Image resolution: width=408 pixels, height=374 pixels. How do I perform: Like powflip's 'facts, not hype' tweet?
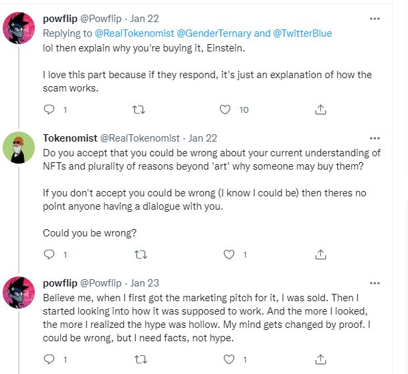click(229, 359)
